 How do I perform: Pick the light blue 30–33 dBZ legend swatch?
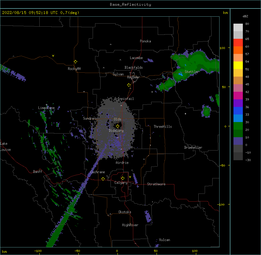tap(238, 118)
